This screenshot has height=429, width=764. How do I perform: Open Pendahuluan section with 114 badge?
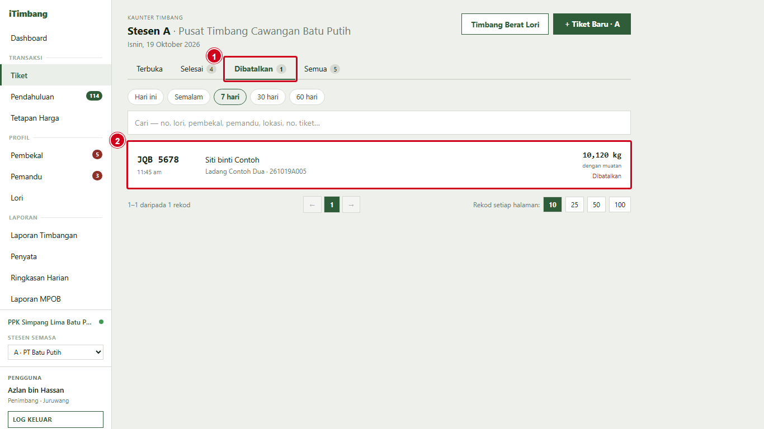tap(56, 97)
